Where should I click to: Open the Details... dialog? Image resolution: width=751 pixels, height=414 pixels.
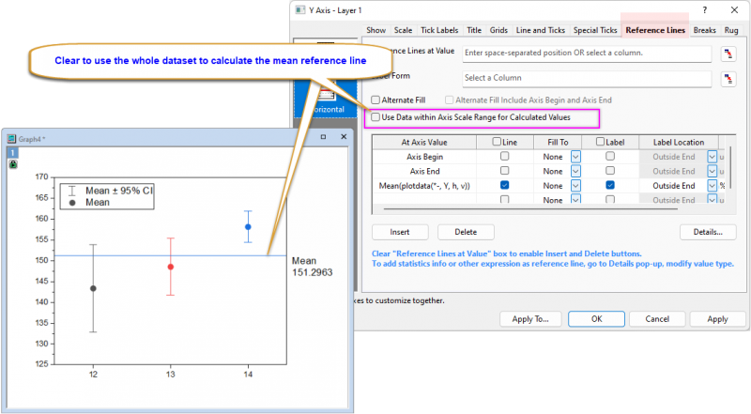point(708,232)
